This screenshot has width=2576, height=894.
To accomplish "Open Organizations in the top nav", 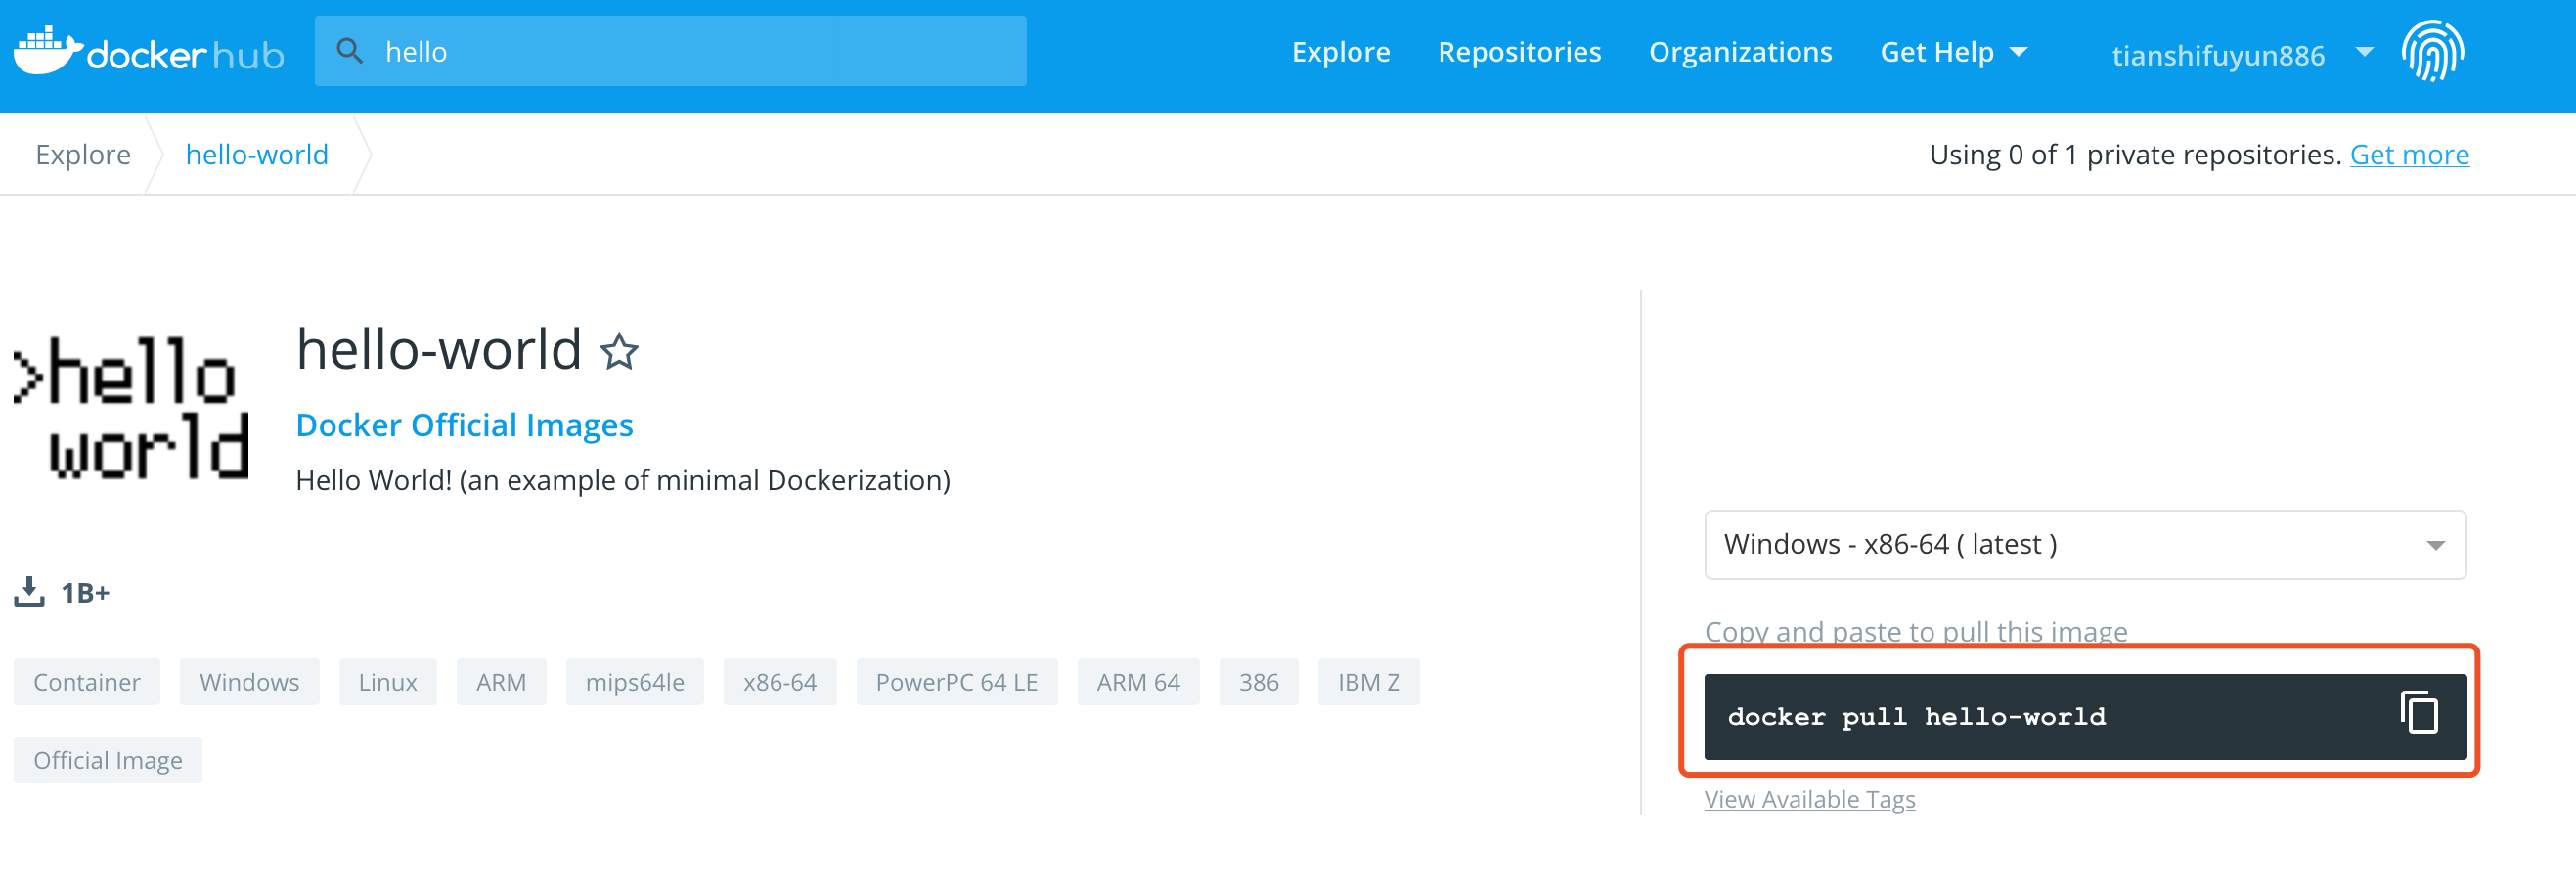I will coord(1740,52).
